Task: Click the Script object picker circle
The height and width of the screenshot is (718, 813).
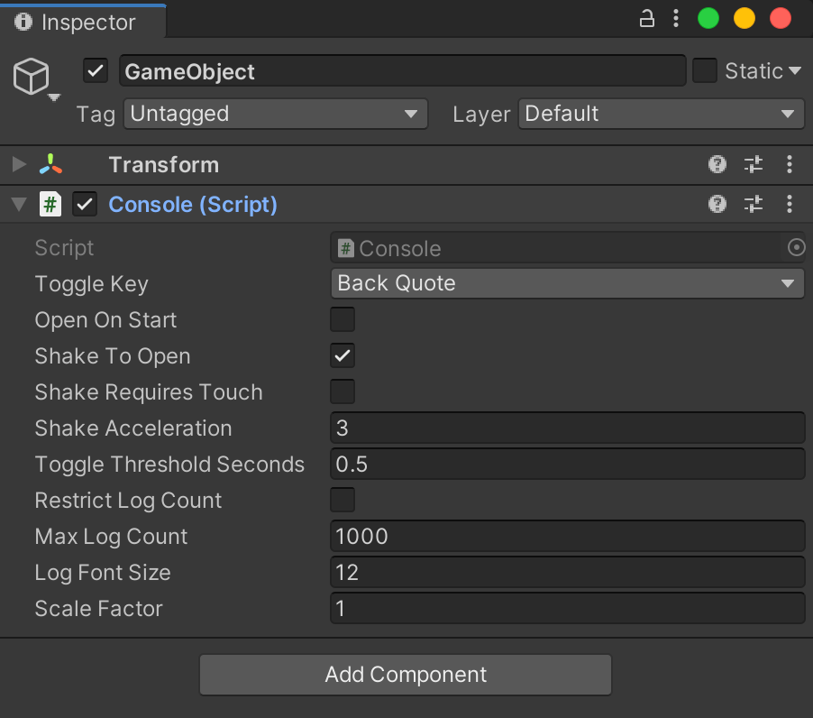Action: click(796, 247)
